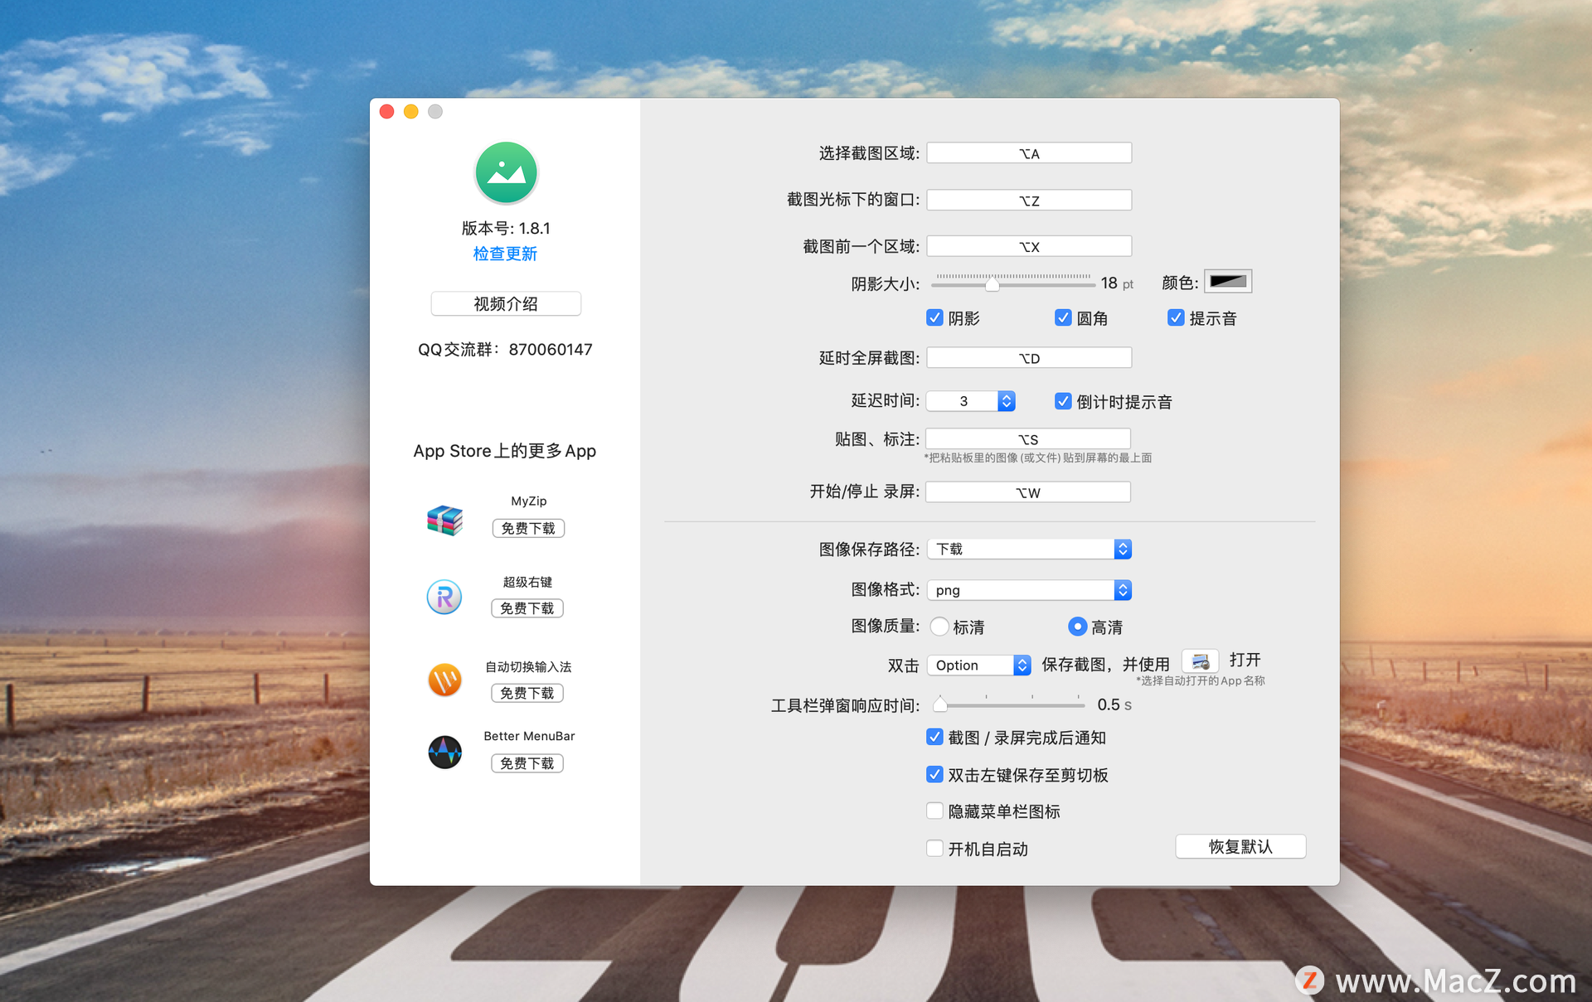This screenshot has height=1002, width=1592.
Task: Click 免费下载 under Better MenuBar
Action: (527, 763)
